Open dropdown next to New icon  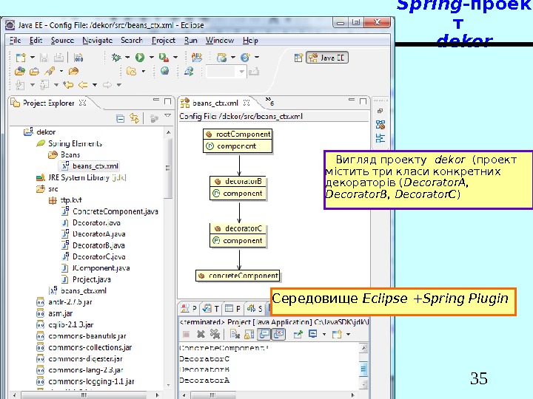(33, 58)
